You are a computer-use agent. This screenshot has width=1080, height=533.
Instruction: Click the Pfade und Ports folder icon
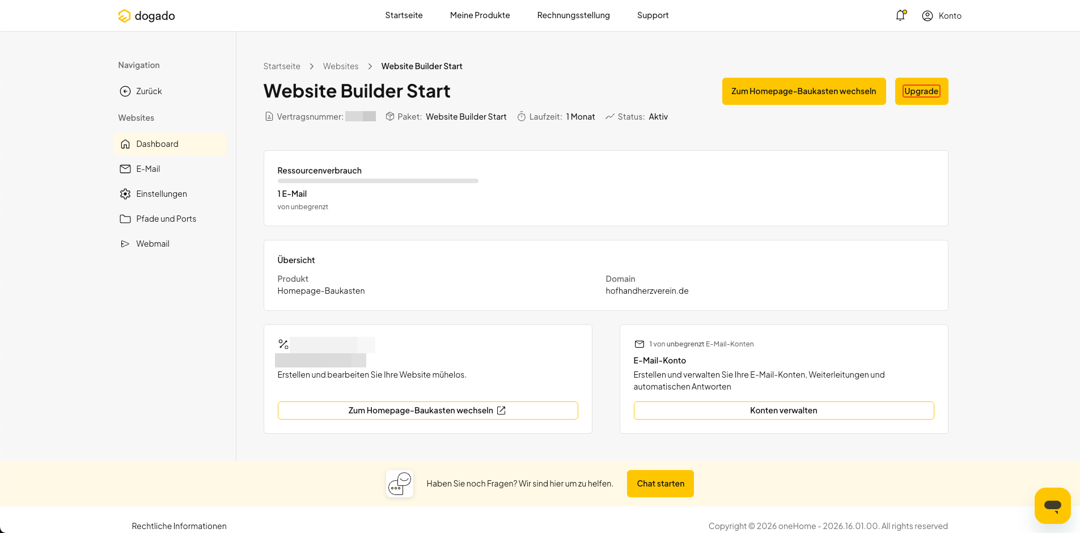point(125,219)
